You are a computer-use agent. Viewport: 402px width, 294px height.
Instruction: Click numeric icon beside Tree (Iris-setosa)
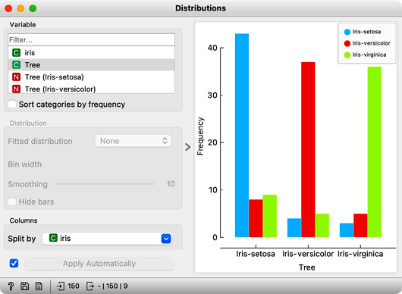(16, 77)
